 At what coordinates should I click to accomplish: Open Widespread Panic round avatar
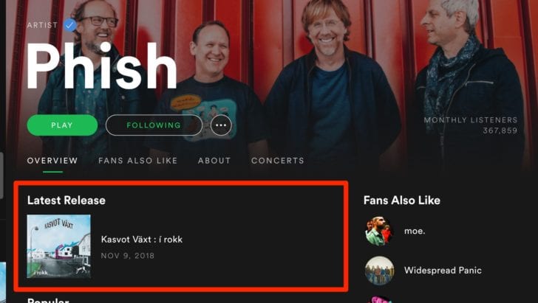coord(379,271)
